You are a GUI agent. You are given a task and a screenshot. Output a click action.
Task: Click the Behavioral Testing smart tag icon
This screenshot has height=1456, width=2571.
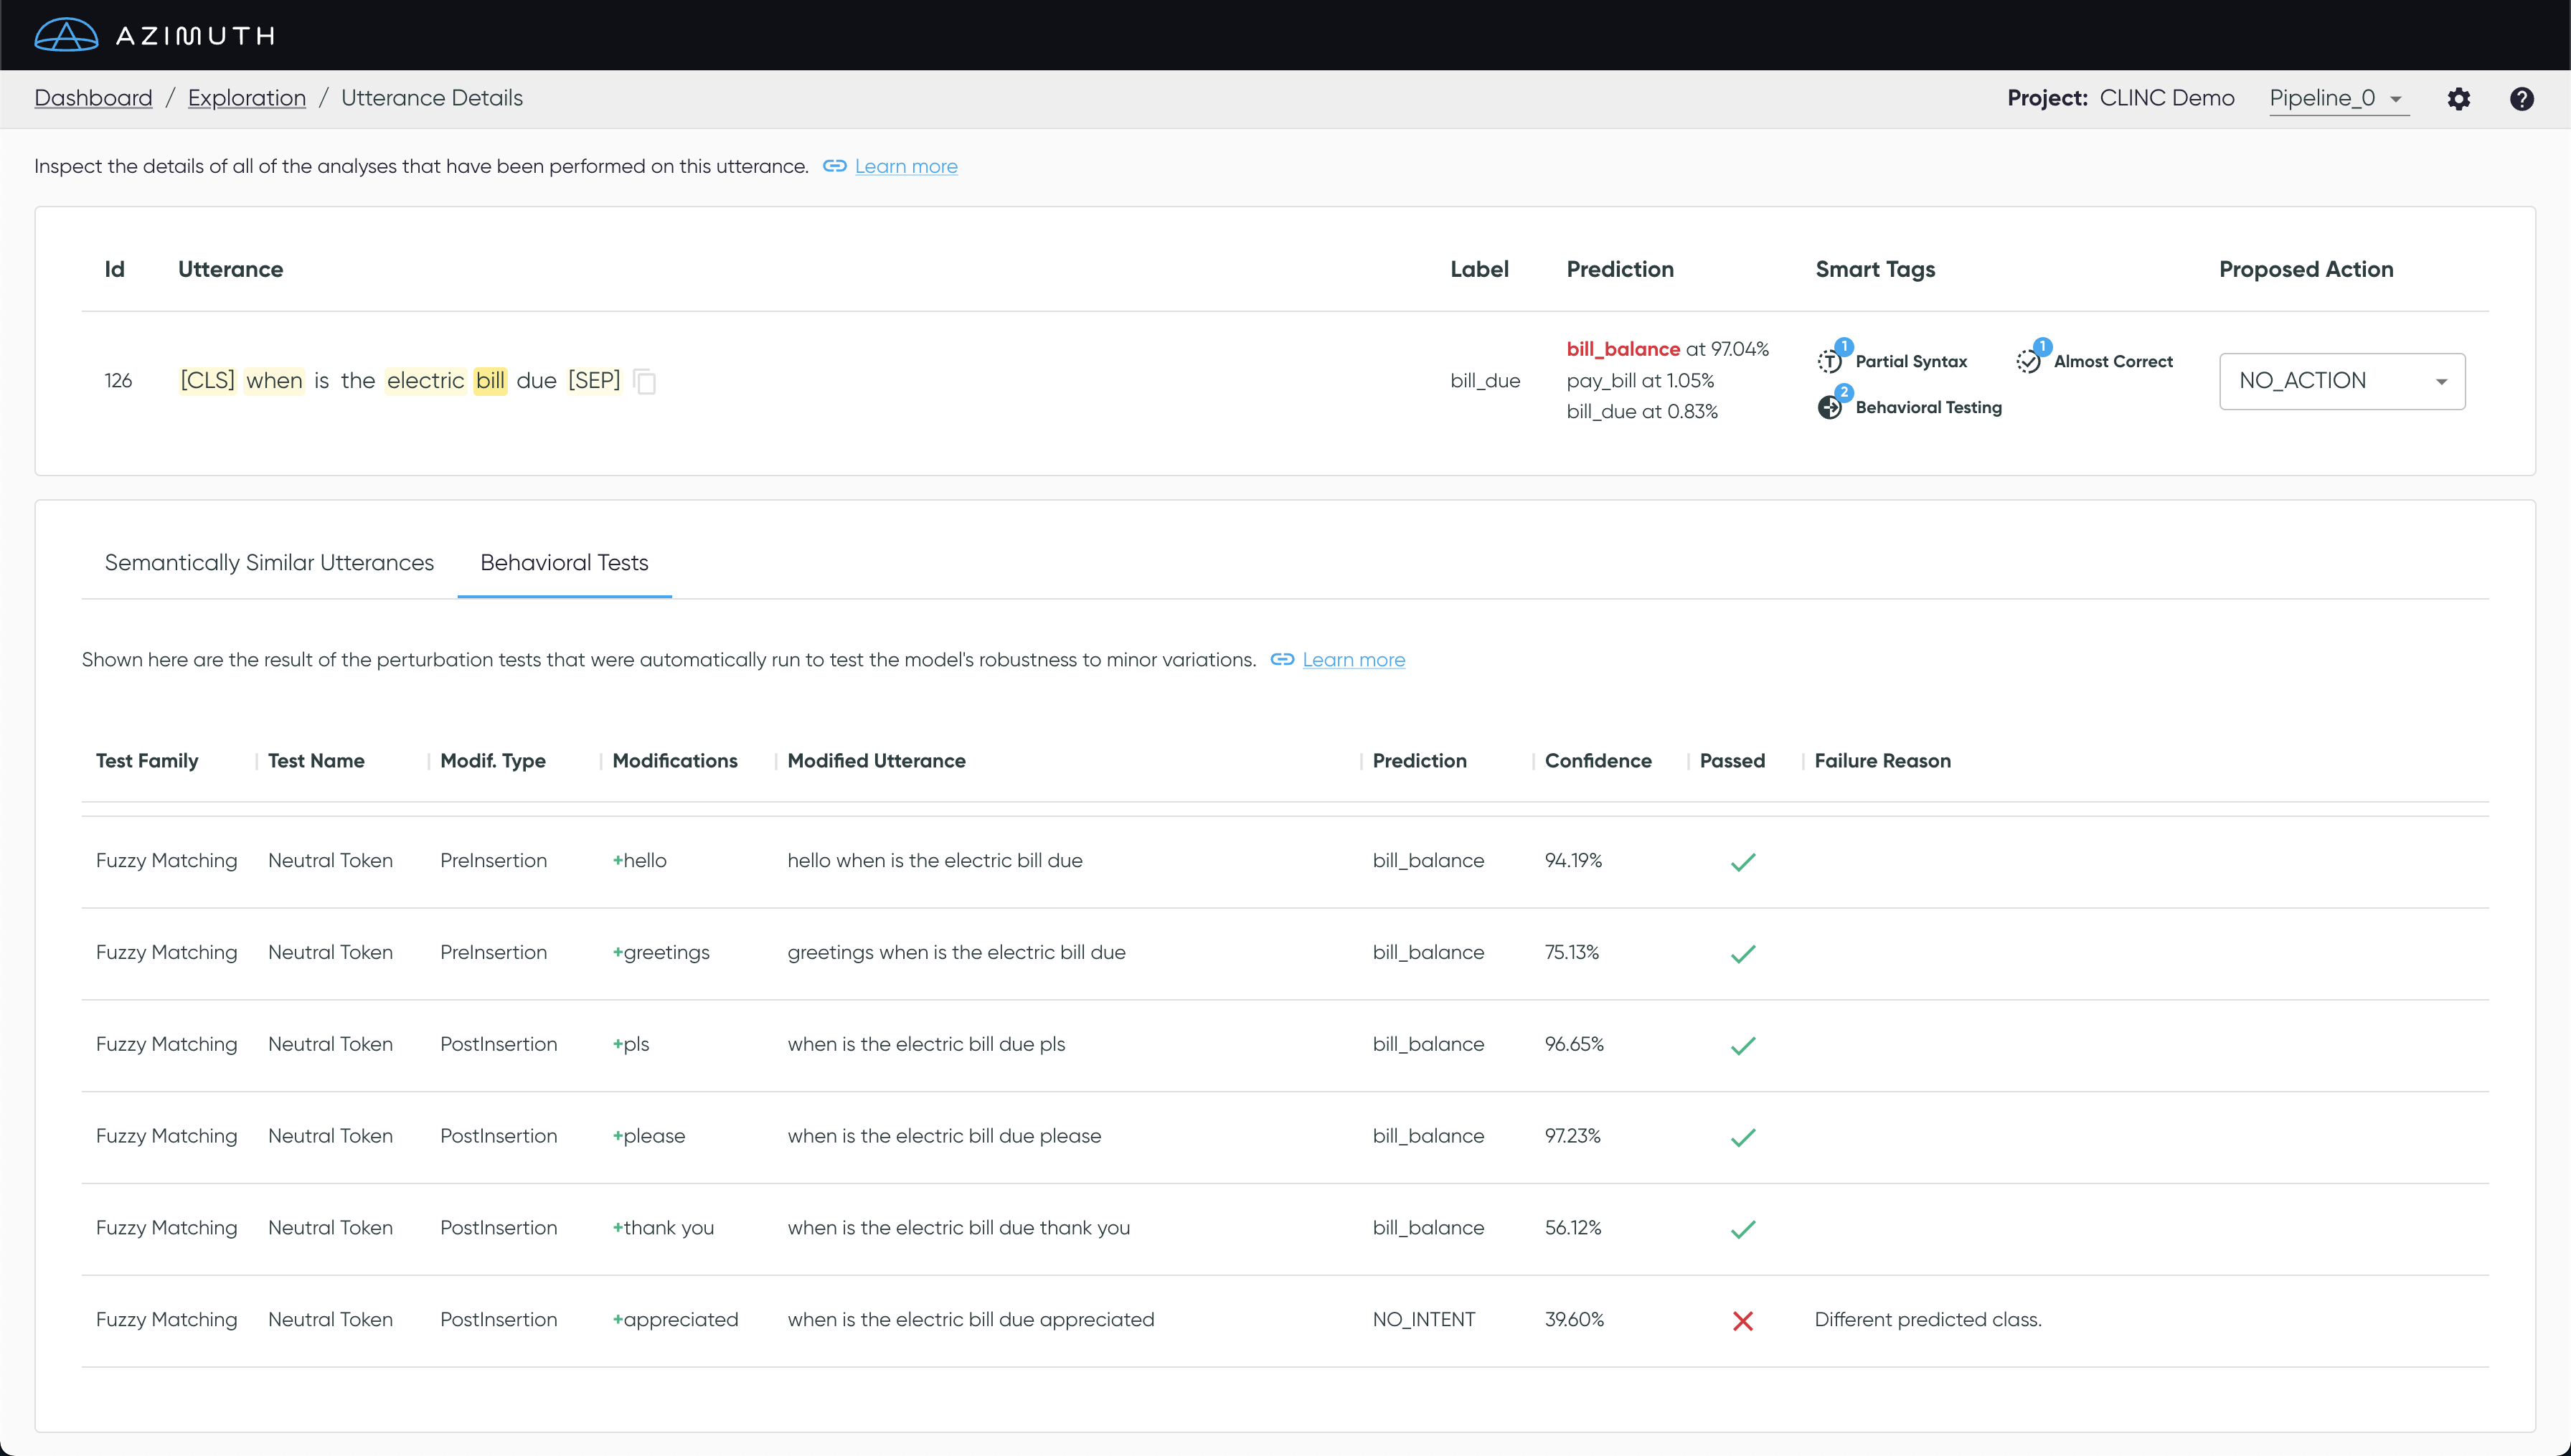coord(1829,407)
